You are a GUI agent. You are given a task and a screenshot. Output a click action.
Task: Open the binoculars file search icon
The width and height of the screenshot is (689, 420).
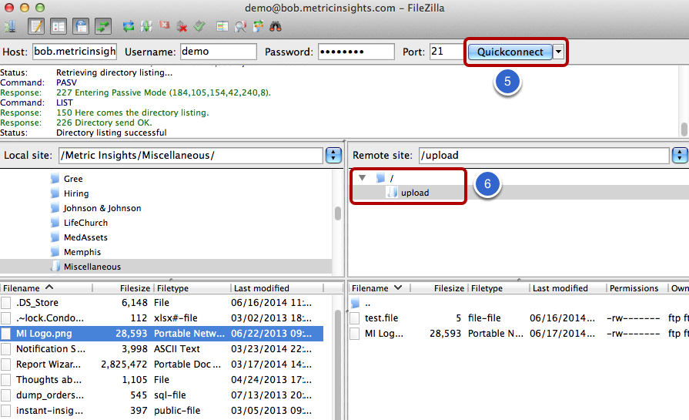[276, 27]
